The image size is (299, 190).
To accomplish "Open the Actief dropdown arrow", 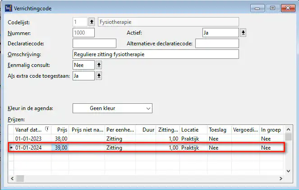I will tap(243, 33).
